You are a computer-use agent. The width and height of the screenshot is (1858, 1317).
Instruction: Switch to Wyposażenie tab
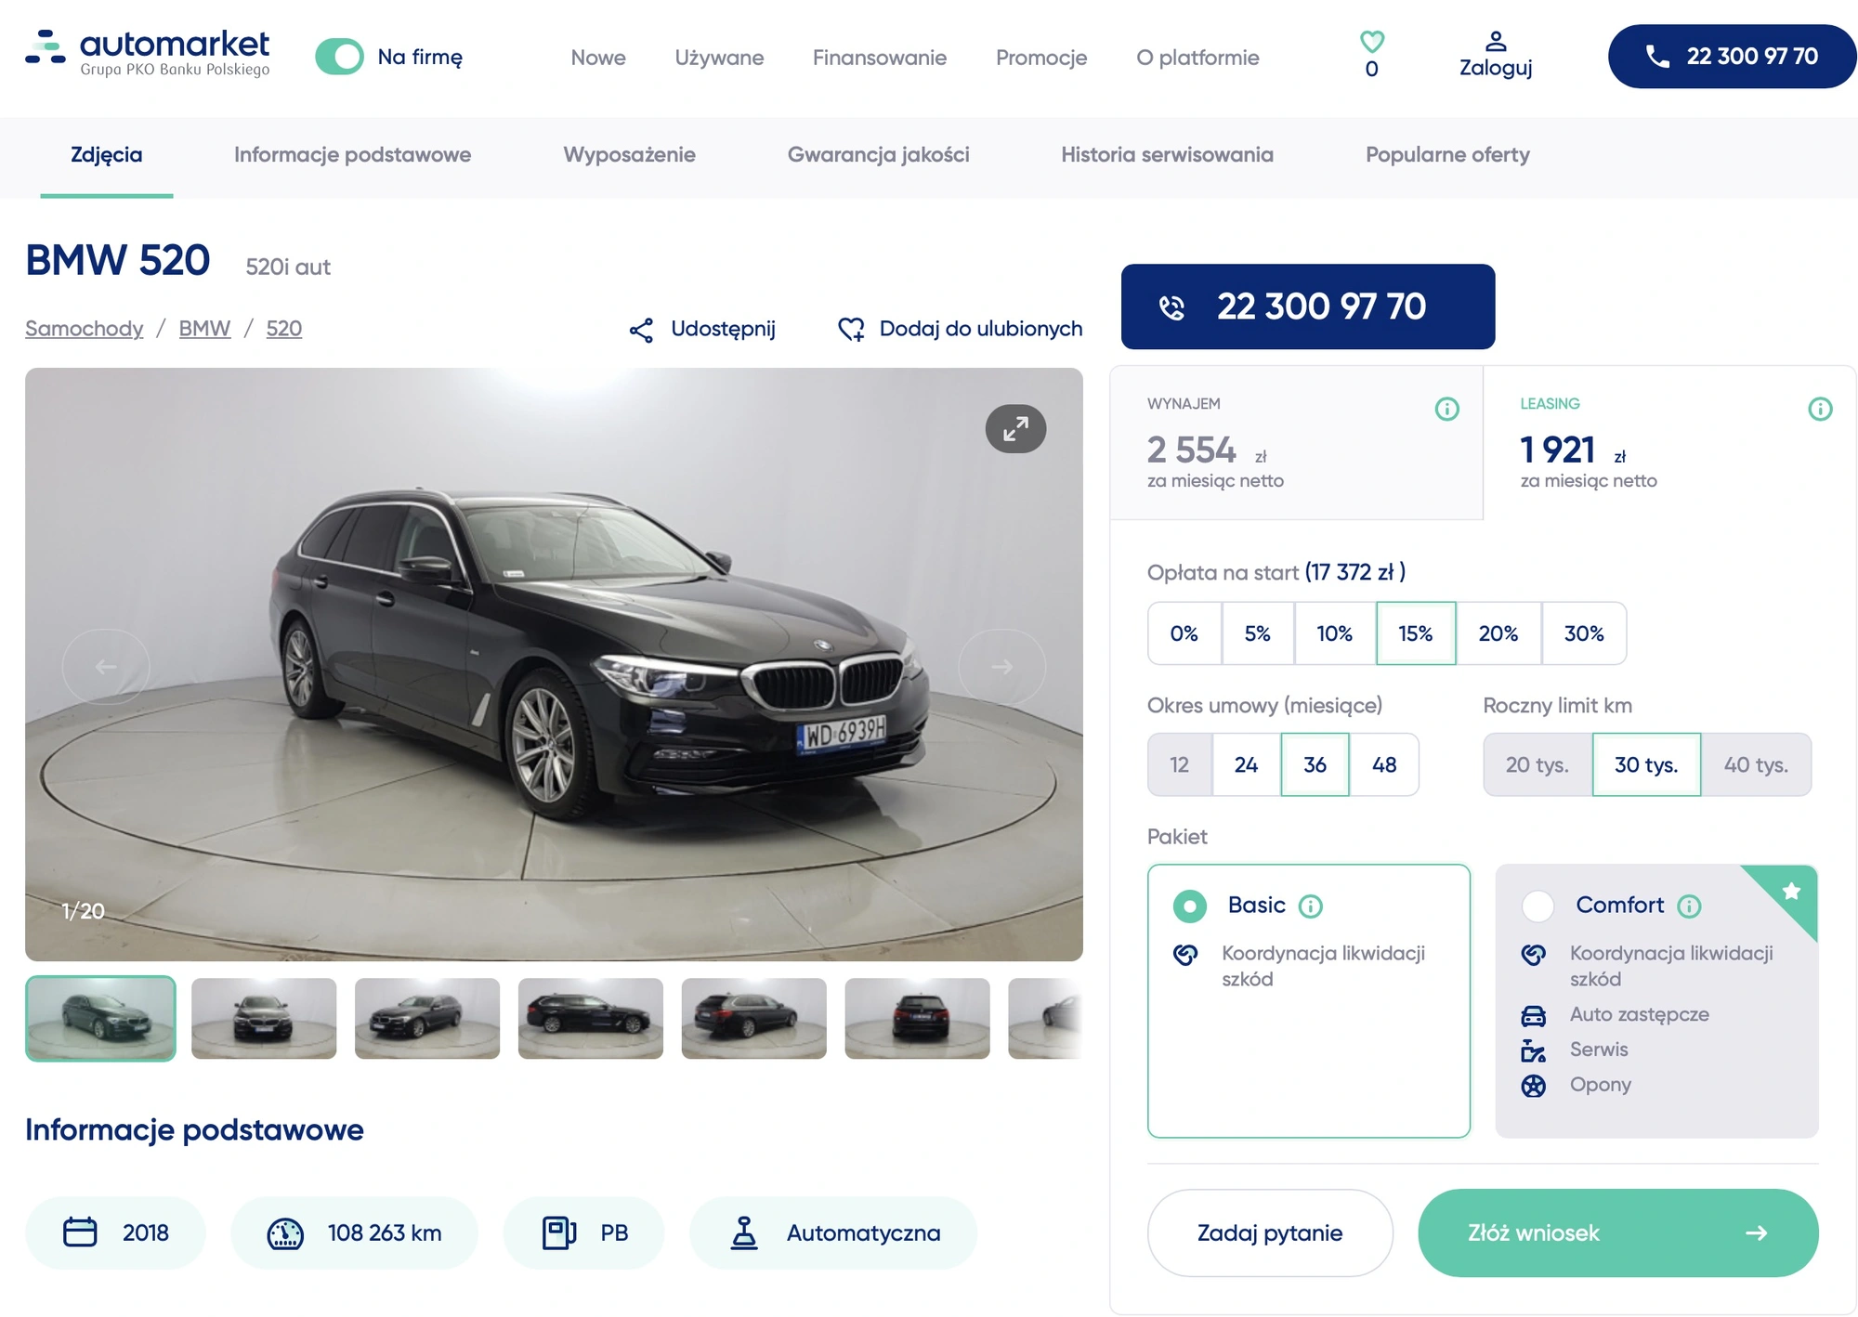[629, 155]
